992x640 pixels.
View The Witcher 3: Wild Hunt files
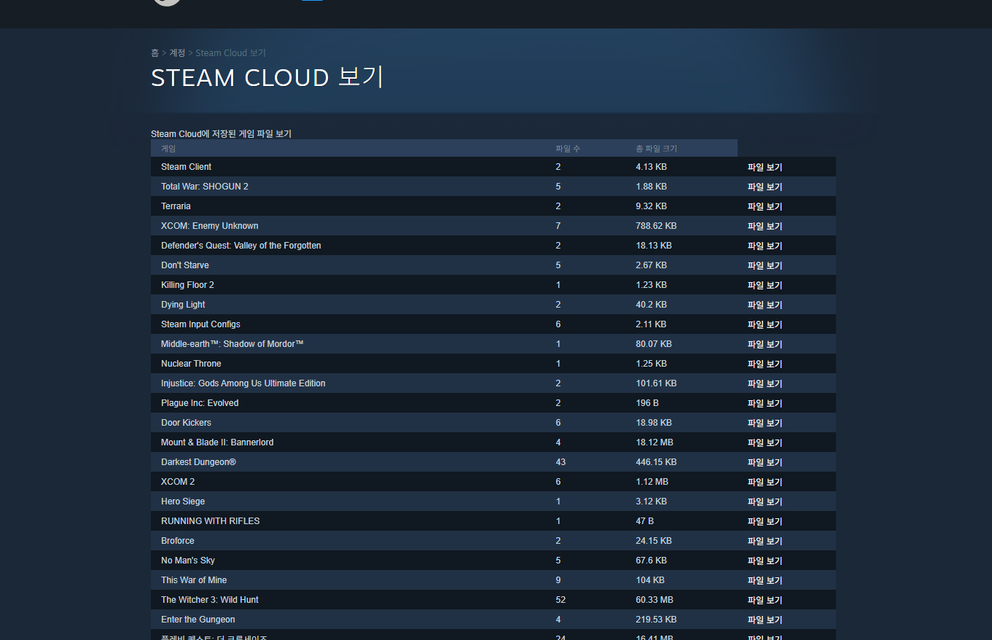(x=765, y=600)
